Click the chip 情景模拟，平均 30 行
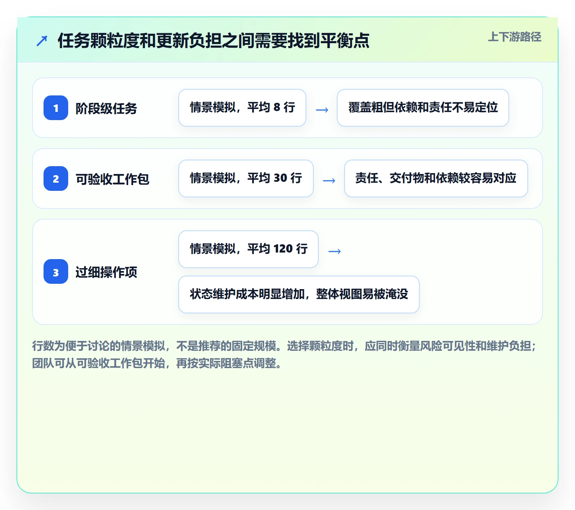 coord(246,178)
